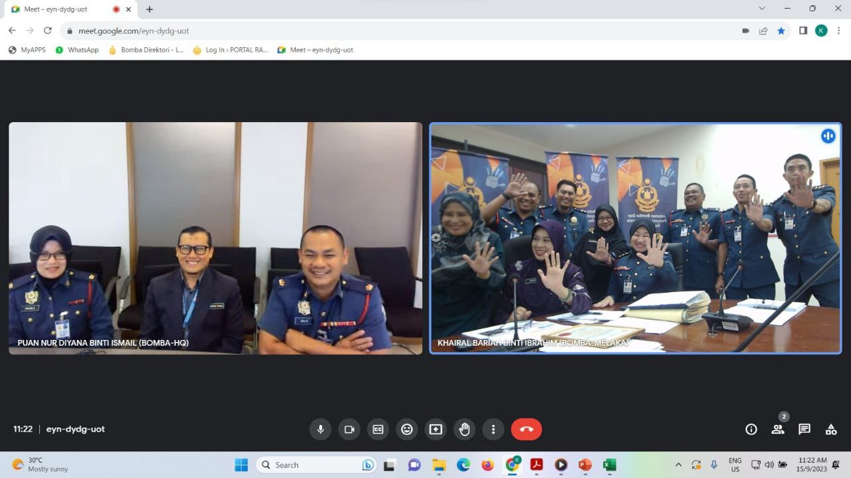Click the Present now screen share icon
Viewport: 851px width, 478px height.
click(435, 430)
